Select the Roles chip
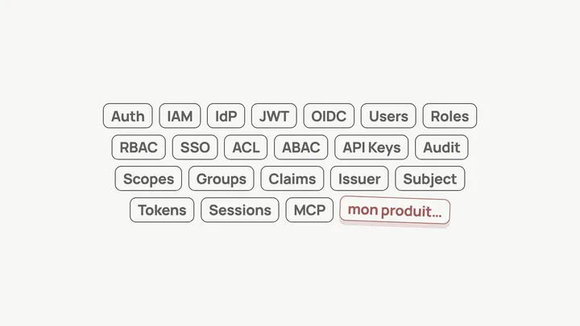Image resolution: width=580 pixels, height=326 pixels. [449, 116]
